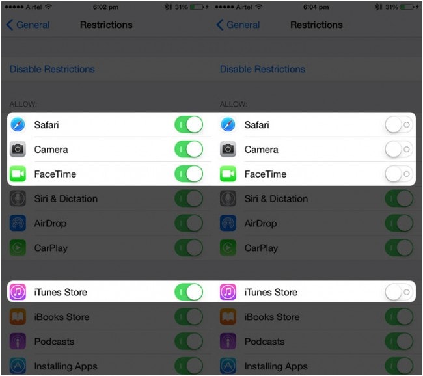Disable the Safari toggle on left screen
Image resolution: width=423 pixels, height=376 pixels.
(x=189, y=125)
